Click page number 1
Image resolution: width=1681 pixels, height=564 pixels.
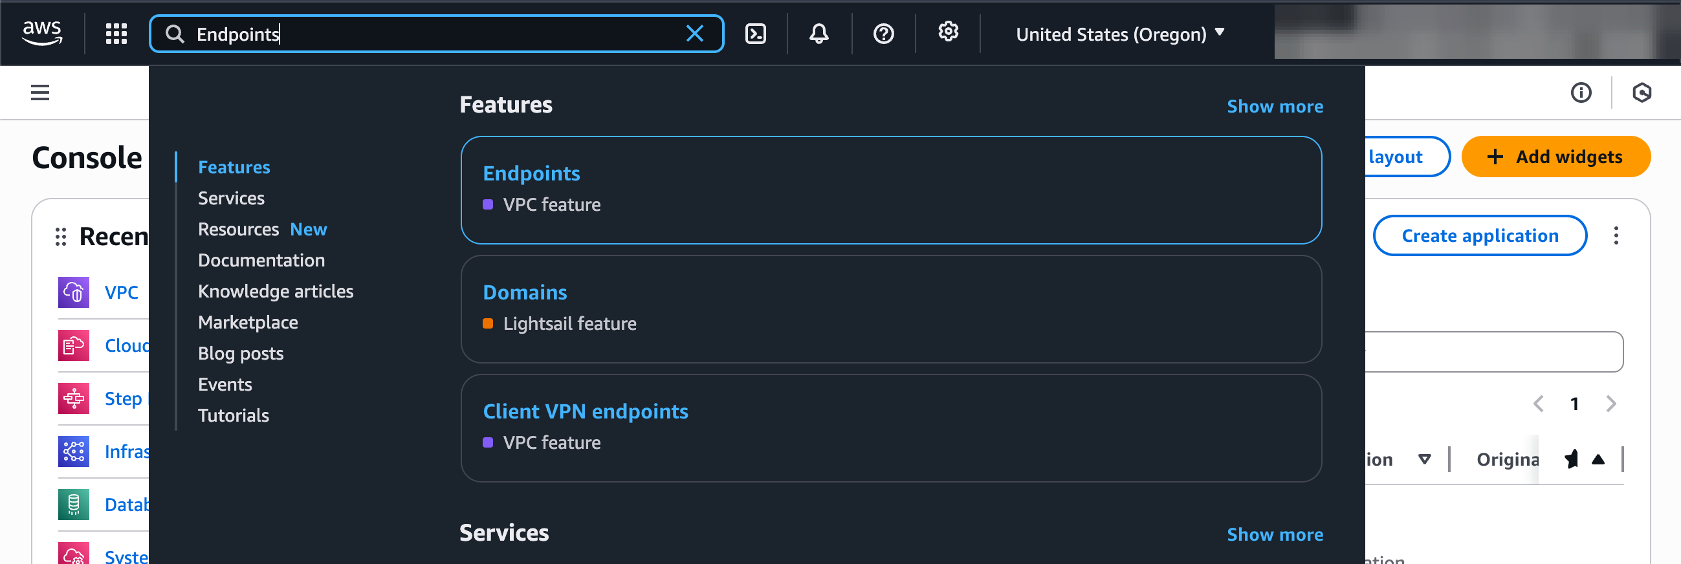tap(1574, 404)
